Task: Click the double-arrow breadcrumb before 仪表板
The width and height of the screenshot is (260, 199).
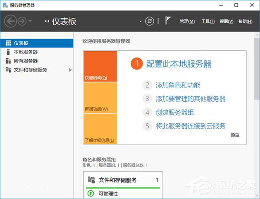Action: click(x=47, y=21)
